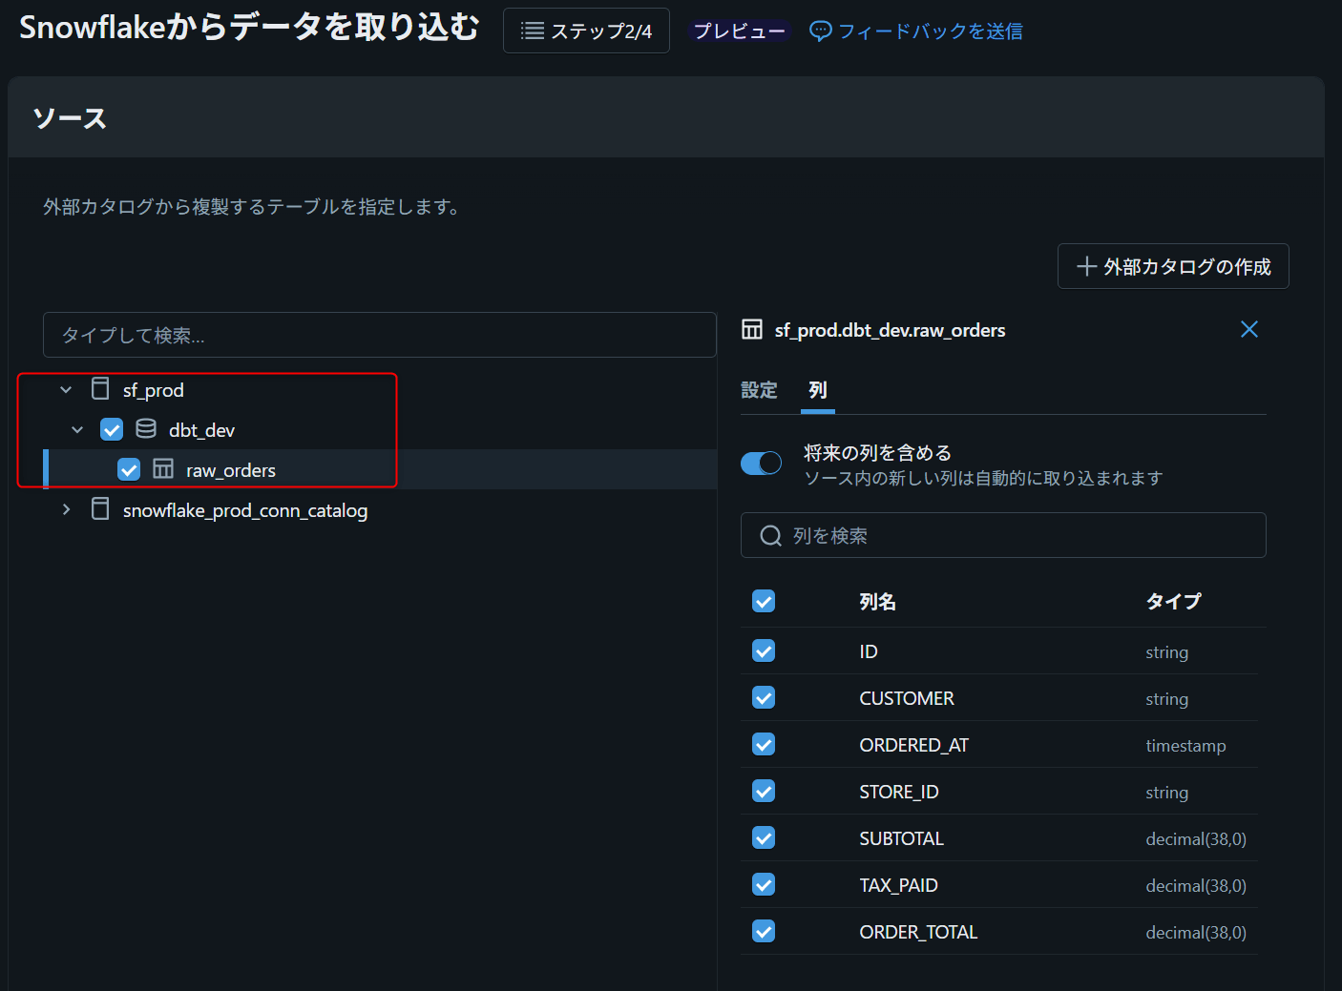Click the 外部カタログから複製するテーブルを指定します description
Viewport: 1342px width, 991px height.
coord(253,207)
